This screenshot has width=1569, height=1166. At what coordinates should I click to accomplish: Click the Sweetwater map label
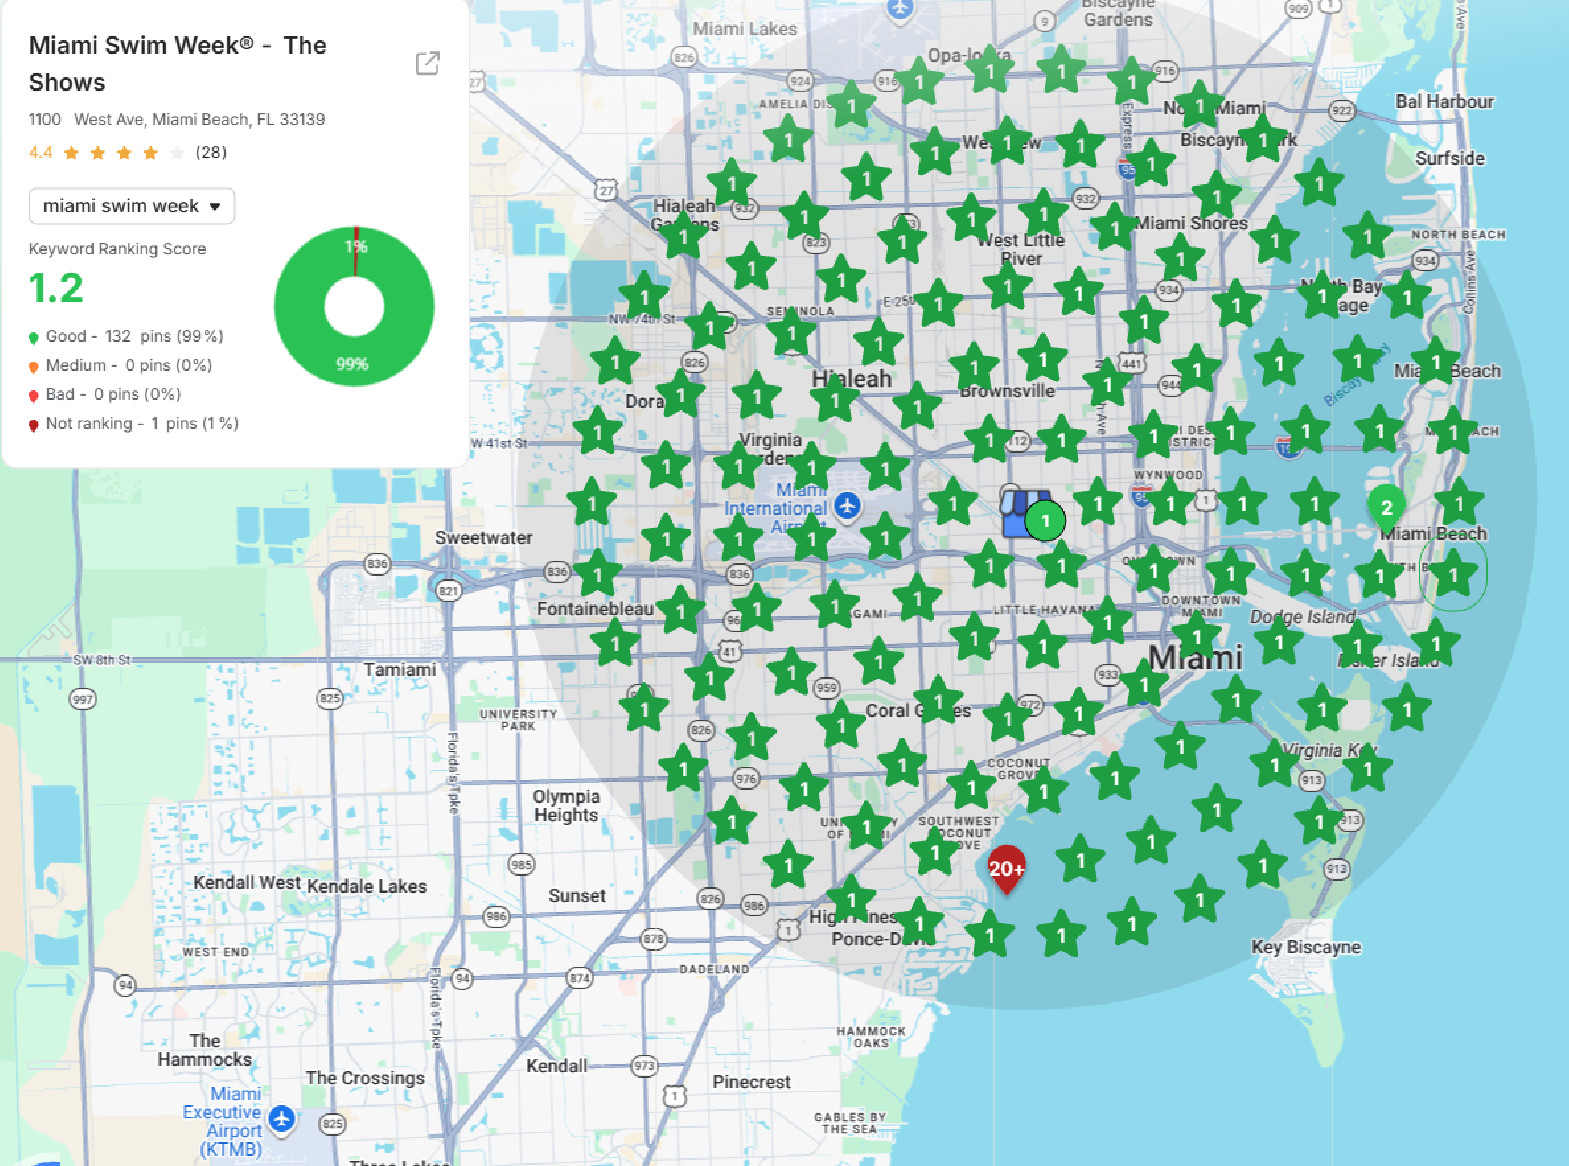click(483, 537)
